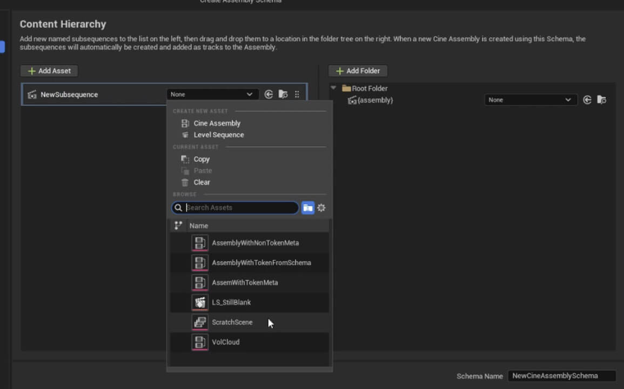Click the NewSubsequence sequence icon

32,95
